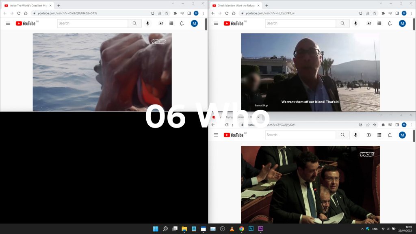Open YouTube guide menu in Inside The World's Deadliest window
The image size is (416, 234).
point(8,23)
